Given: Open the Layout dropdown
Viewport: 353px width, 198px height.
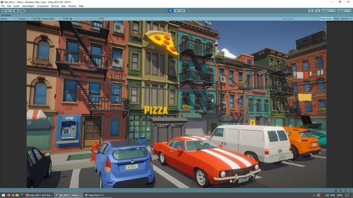Looking at the screenshot, I should click(344, 10).
